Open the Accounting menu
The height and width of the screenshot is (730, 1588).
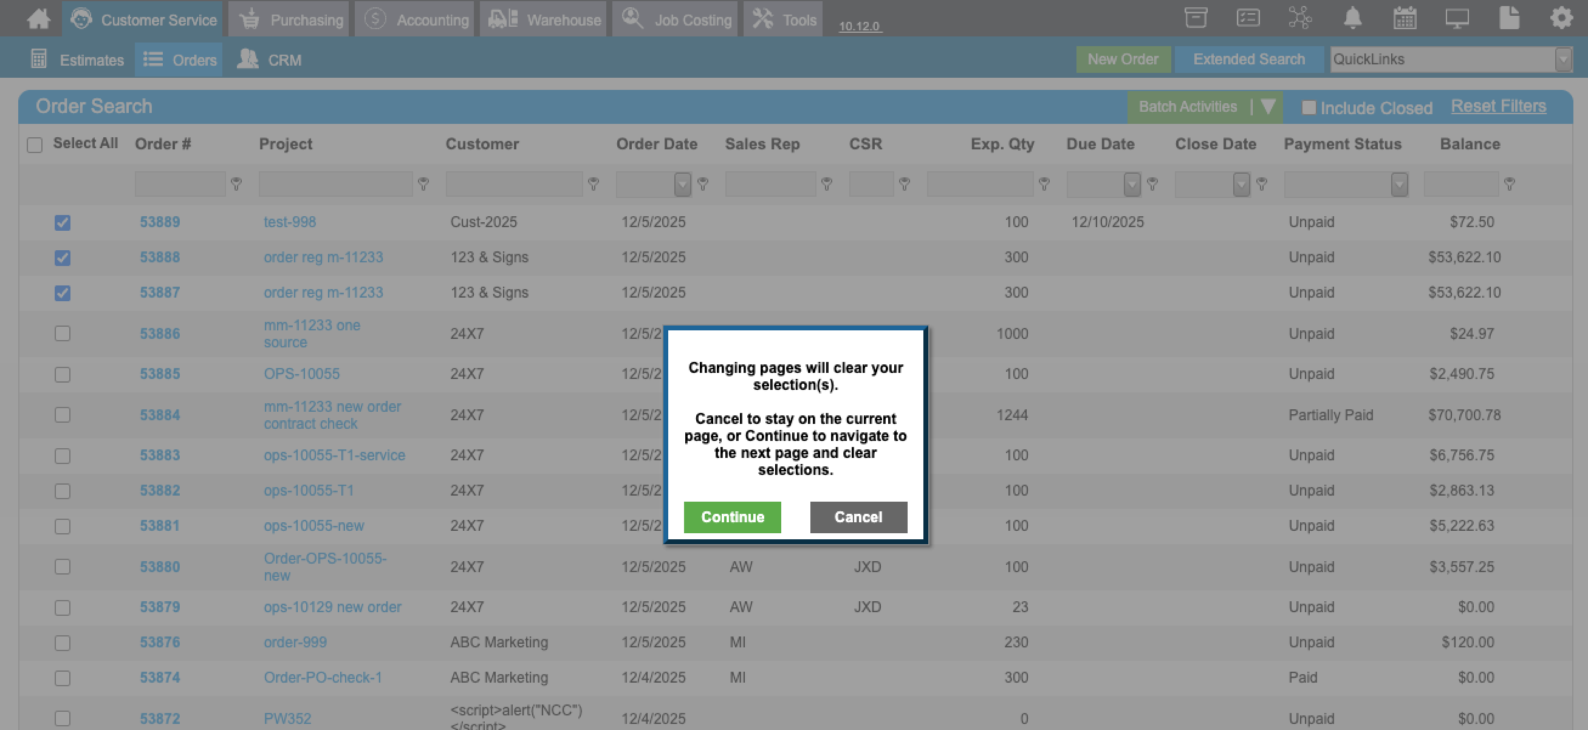tap(415, 19)
